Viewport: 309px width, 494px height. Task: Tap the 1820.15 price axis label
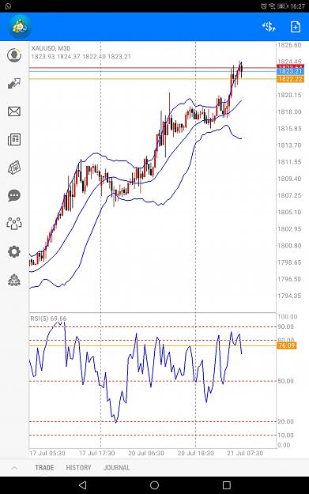pyautogui.click(x=289, y=95)
